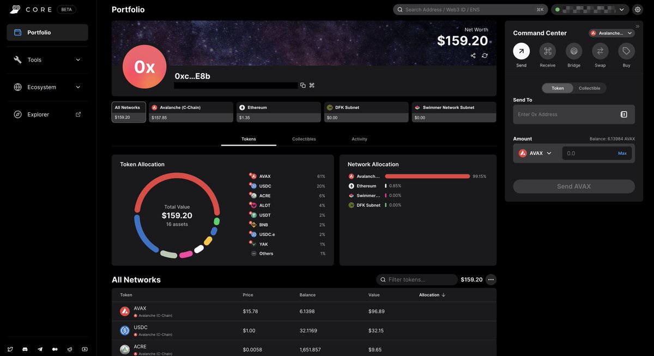Open the Buy action
654x356 pixels.
click(x=626, y=51)
